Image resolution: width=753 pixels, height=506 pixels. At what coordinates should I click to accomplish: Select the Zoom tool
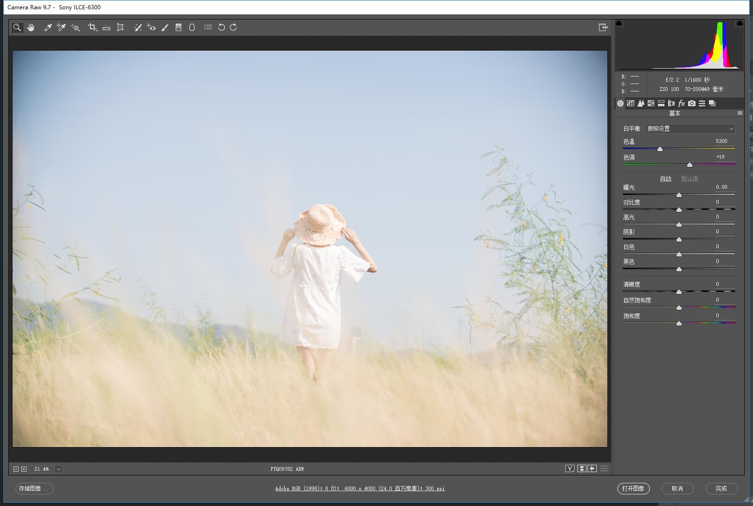point(17,27)
